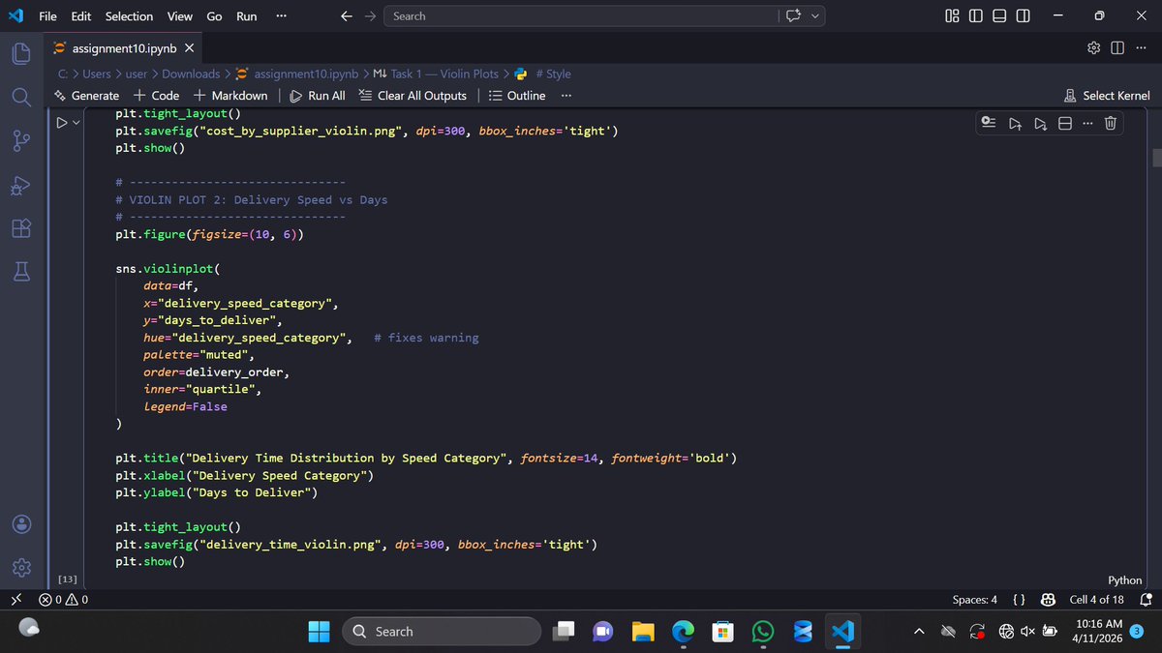Viewport: 1162px width, 653px height.
Task: Toggle Secondary Side Bar visibility
Action: (1023, 15)
